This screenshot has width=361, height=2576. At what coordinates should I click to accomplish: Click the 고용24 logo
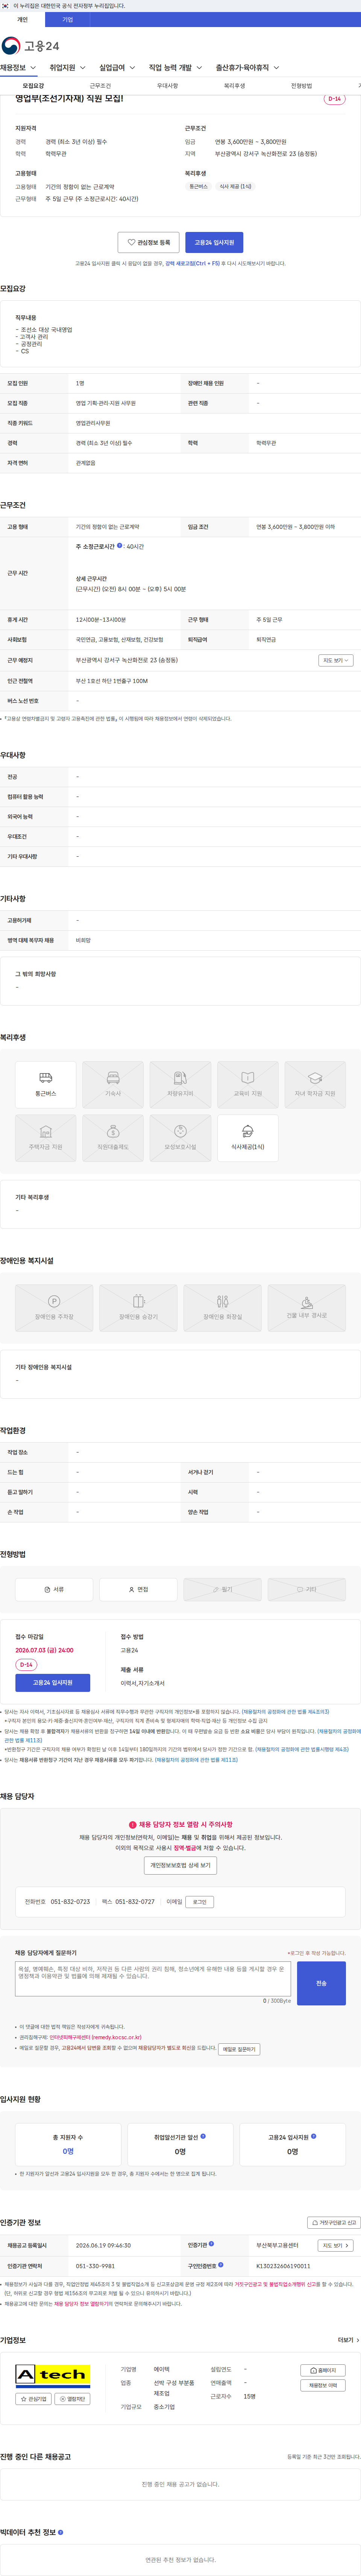pos(30,46)
